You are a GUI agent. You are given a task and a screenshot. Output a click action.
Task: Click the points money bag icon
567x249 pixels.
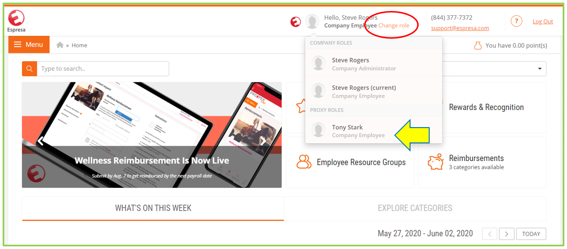point(478,45)
